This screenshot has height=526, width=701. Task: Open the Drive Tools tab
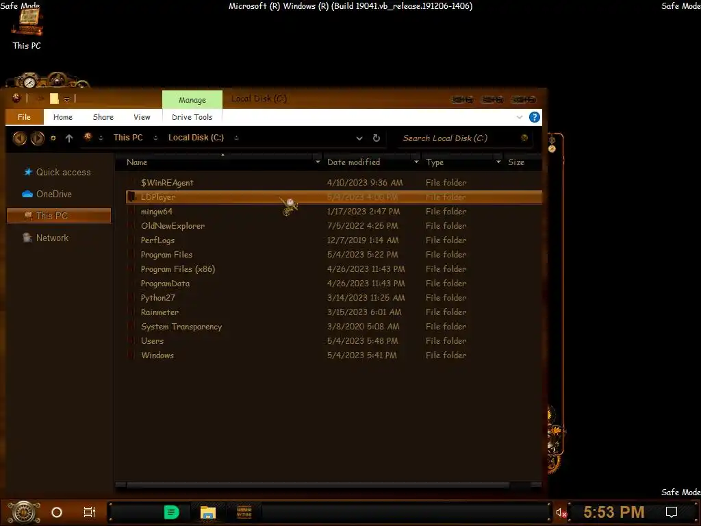[192, 117]
